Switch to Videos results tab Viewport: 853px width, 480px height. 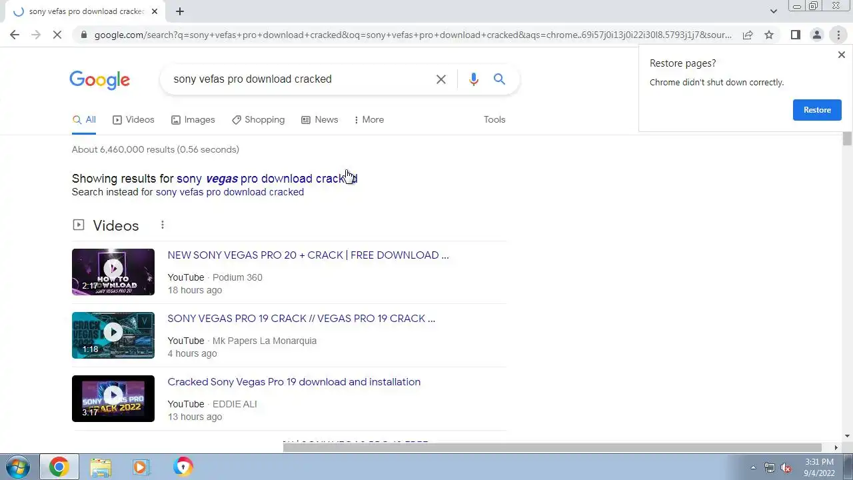[x=133, y=120]
